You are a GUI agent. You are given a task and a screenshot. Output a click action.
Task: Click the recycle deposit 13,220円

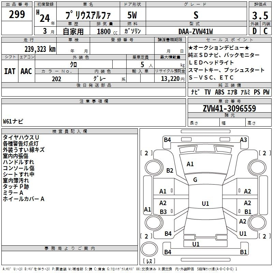coord(173,79)
